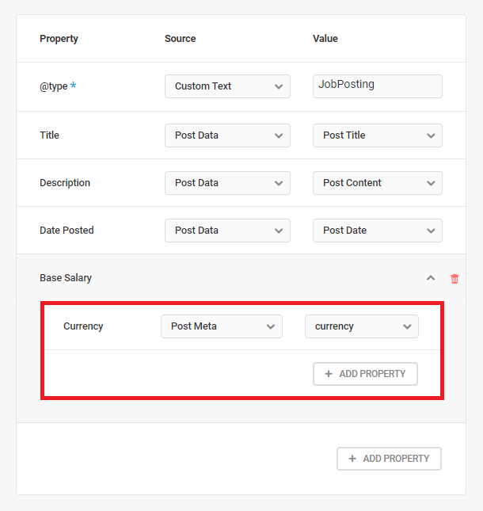Open the @type Source dropdown showing Custom Text
The height and width of the screenshot is (511, 483).
click(x=227, y=86)
